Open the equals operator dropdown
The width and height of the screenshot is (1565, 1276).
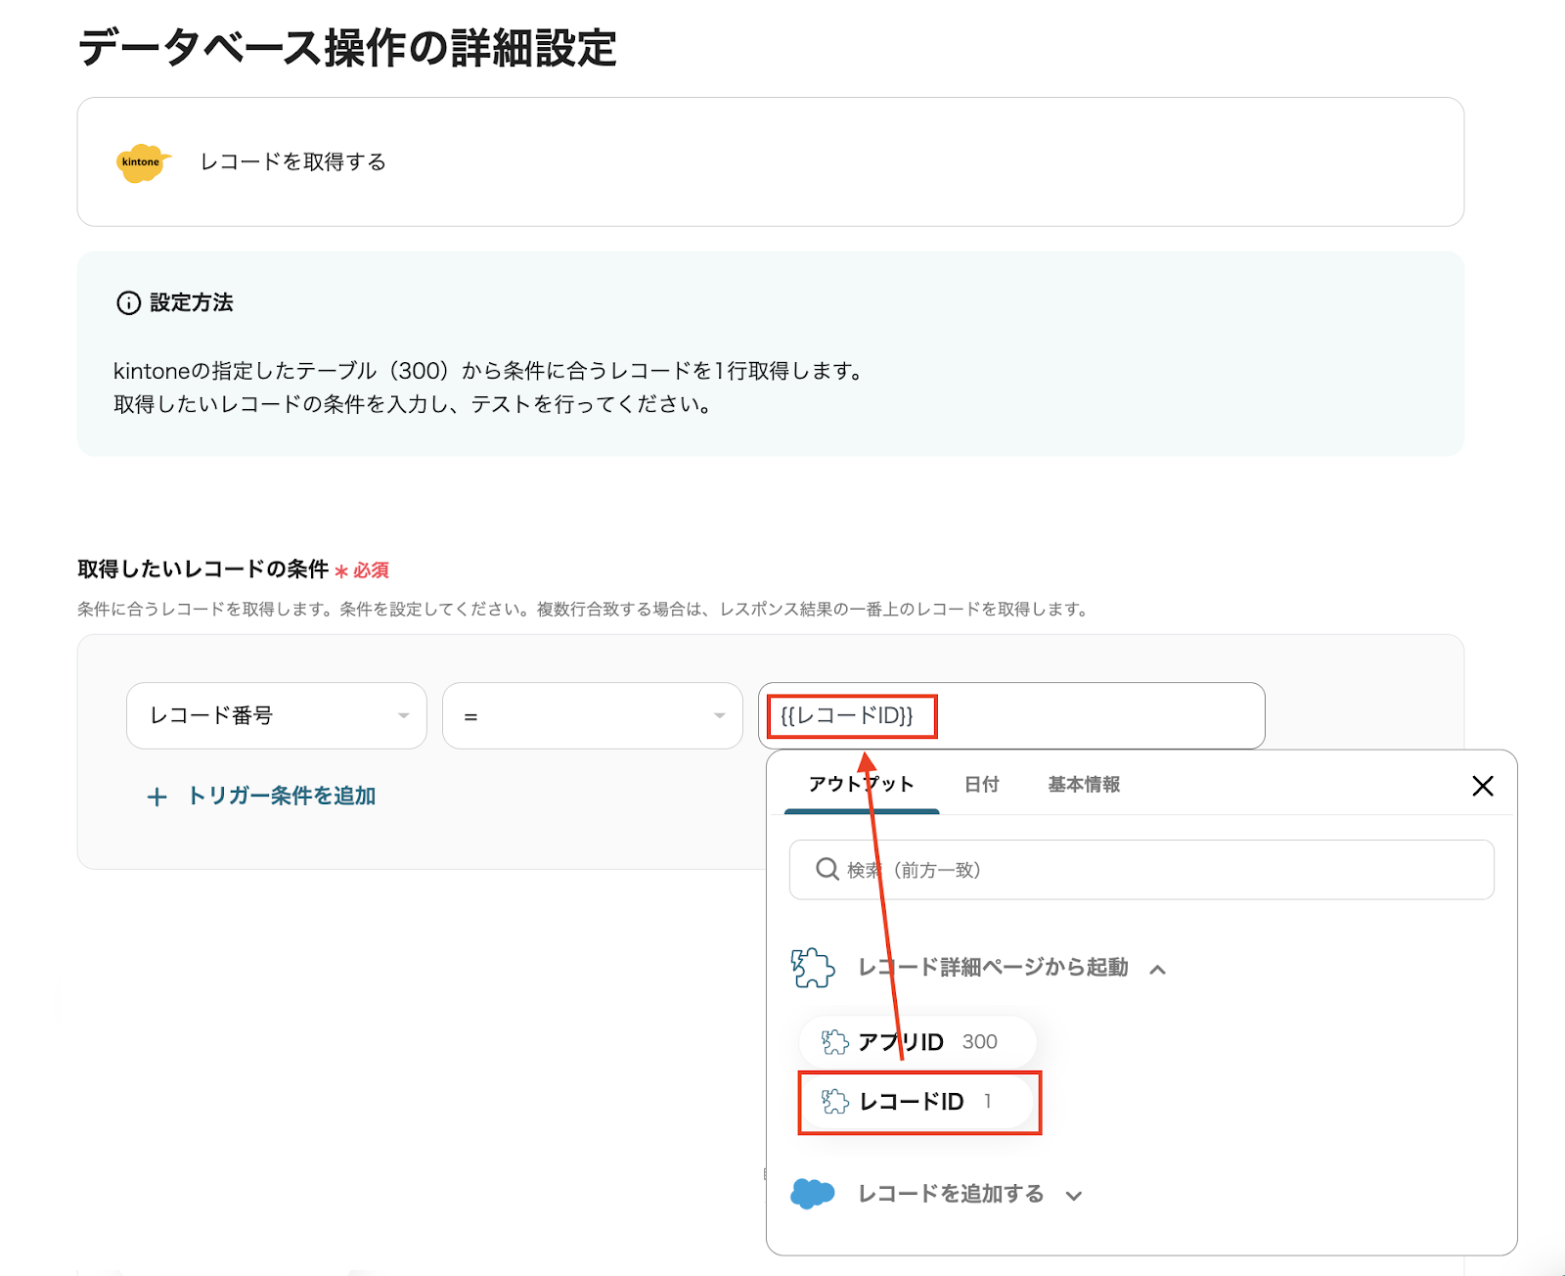tap(592, 716)
